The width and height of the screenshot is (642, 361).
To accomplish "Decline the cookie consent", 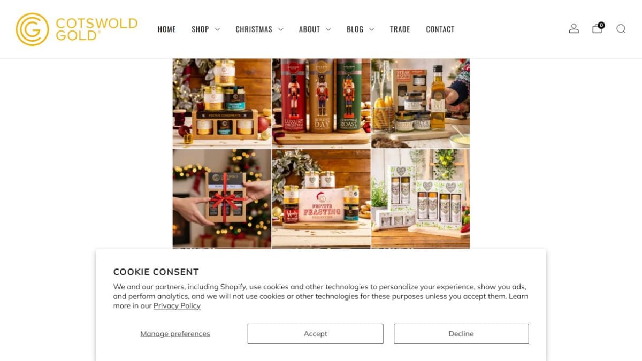I will pos(461,334).
